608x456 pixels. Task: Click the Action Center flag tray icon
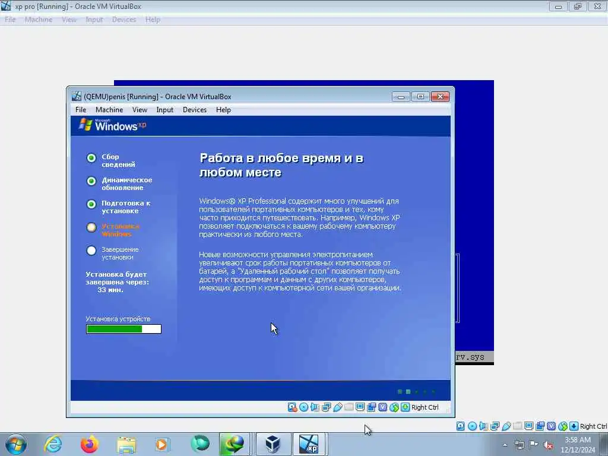[534, 445]
